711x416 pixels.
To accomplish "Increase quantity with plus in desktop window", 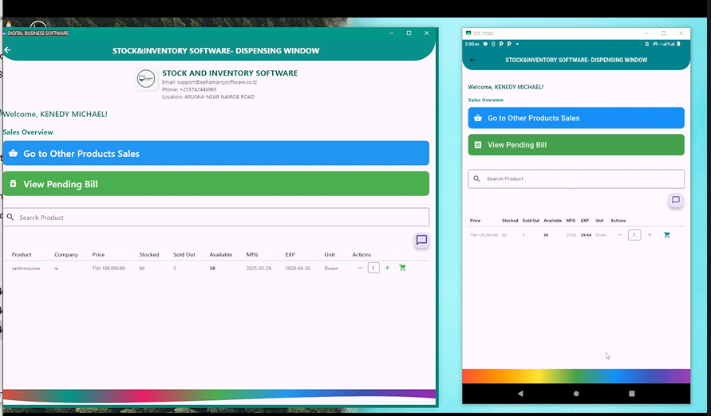I will [388, 268].
